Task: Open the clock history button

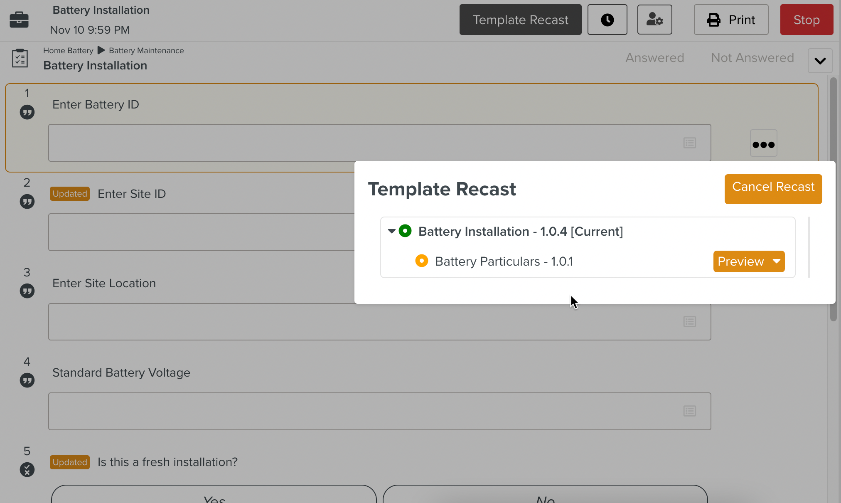Action: (607, 20)
